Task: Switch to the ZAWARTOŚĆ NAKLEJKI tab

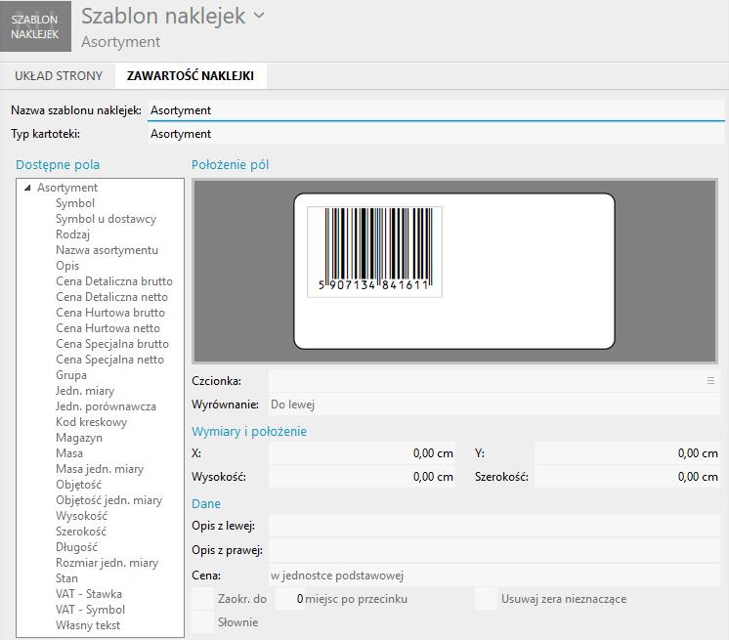Action: click(x=191, y=76)
